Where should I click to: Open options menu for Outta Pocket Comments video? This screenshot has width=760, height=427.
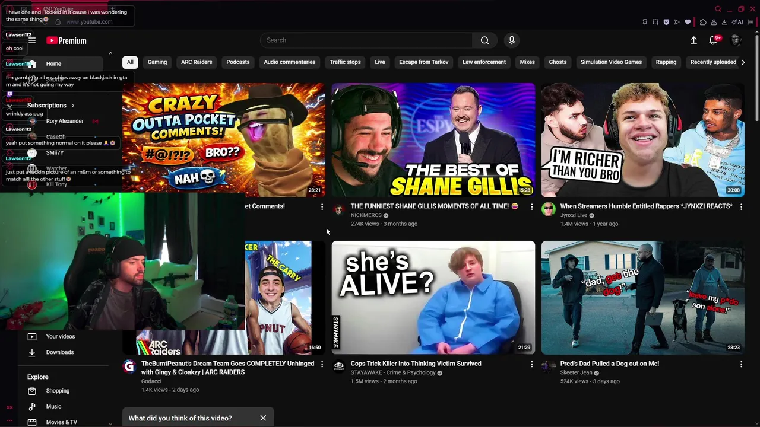pos(322,206)
